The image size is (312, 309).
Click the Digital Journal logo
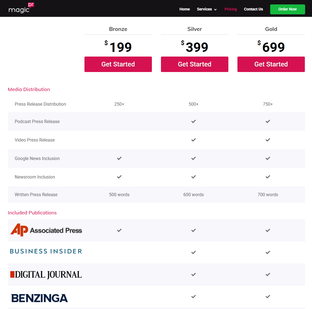click(46, 275)
